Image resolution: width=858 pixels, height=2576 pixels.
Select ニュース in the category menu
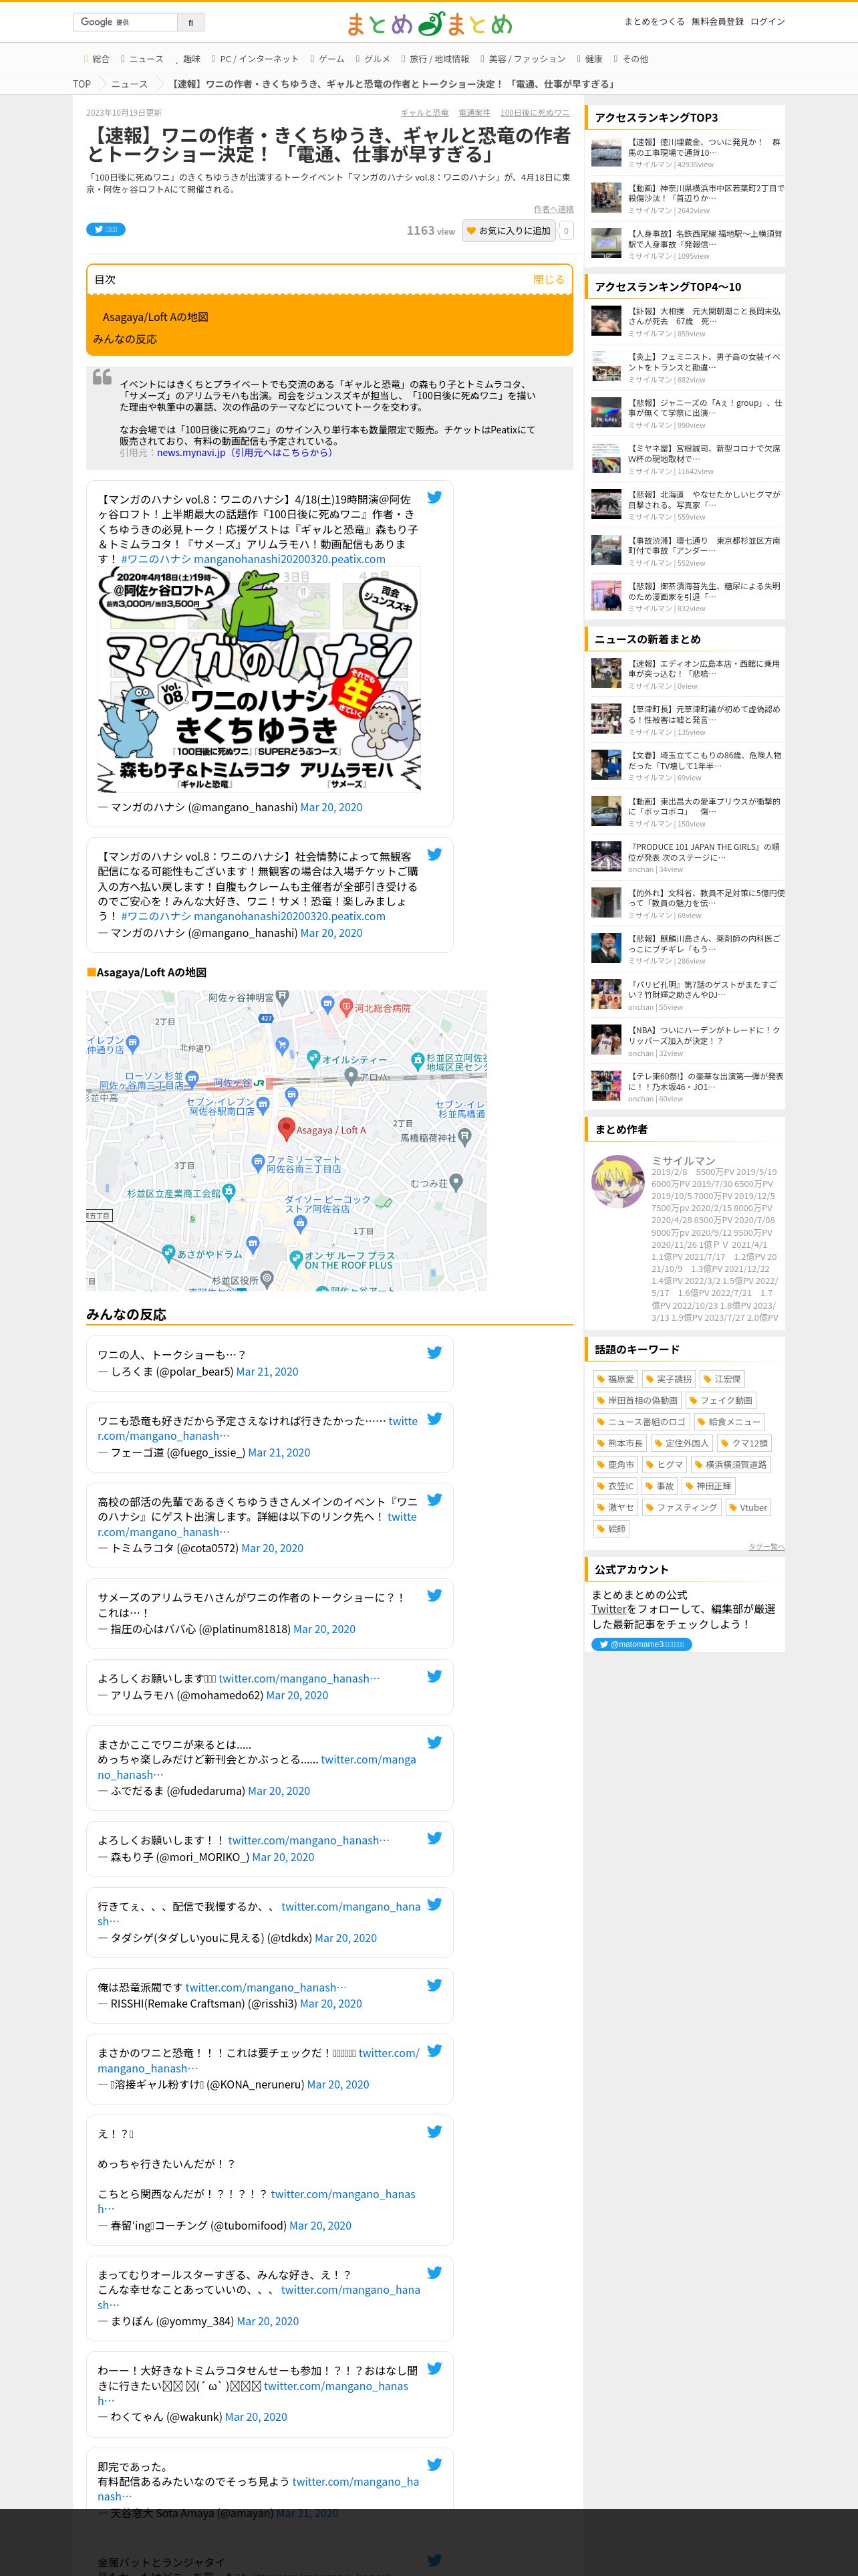tap(142, 59)
